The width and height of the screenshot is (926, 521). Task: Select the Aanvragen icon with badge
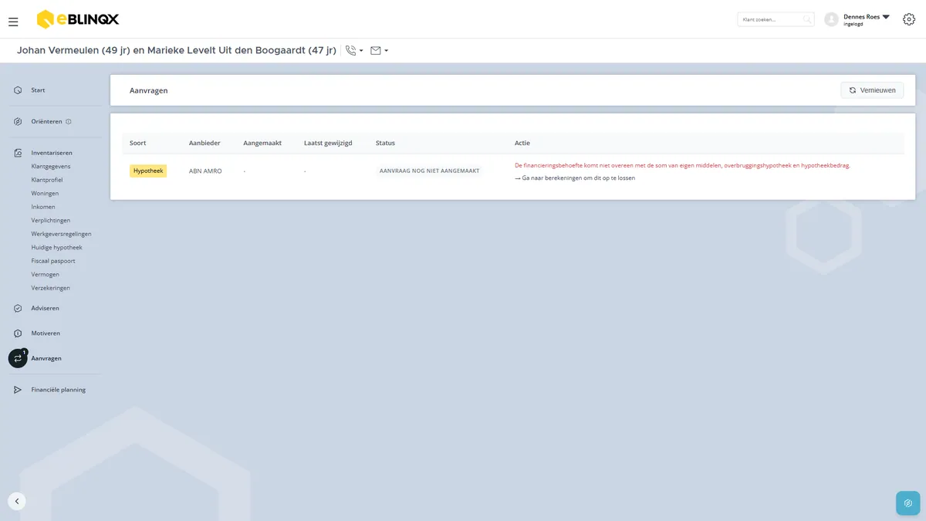(18, 358)
